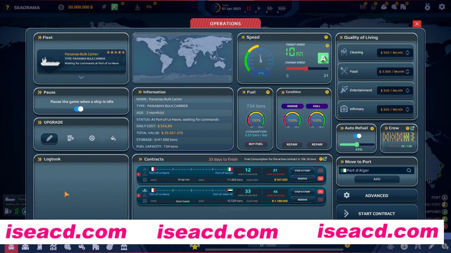This screenshot has width=451, height=253.
Task: Click the Contracts pop-out icon
Action: pos(325,159)
